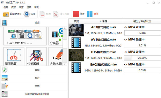Pause conversion with the blue 暂停 icon
Image resolution: width=161 pixels, height=98 pixels.
pyautogui.click(x=90, y=14)
